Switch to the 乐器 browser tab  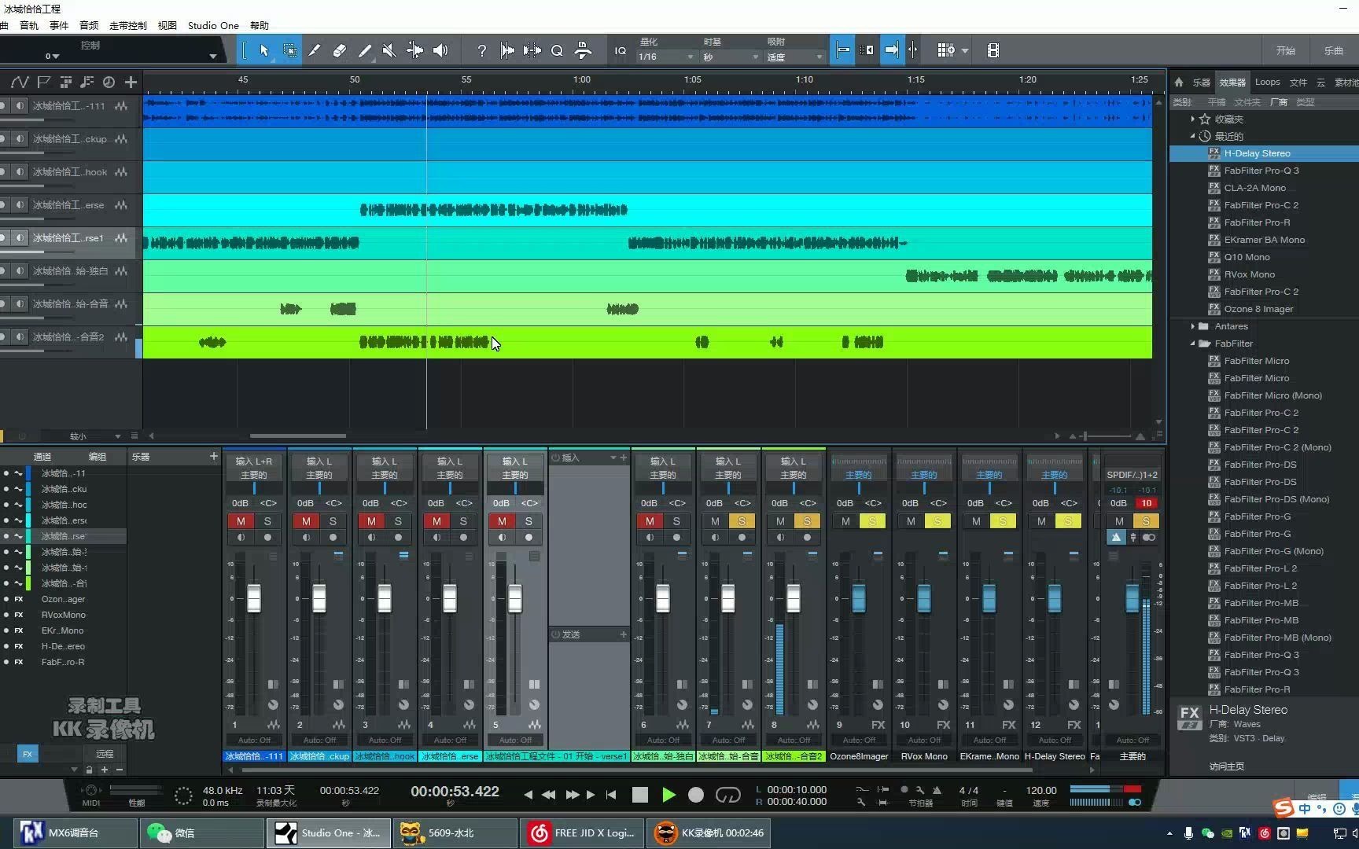click(1201, 82)
